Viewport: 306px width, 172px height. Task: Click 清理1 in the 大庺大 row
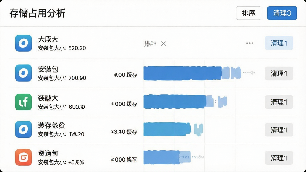(279, 43)
